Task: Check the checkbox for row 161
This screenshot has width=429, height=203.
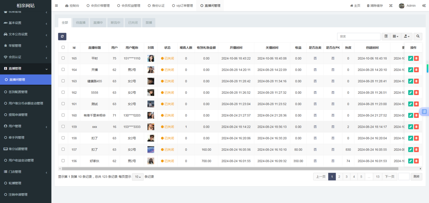Action: pyautogui.click(x=63, y=104)
